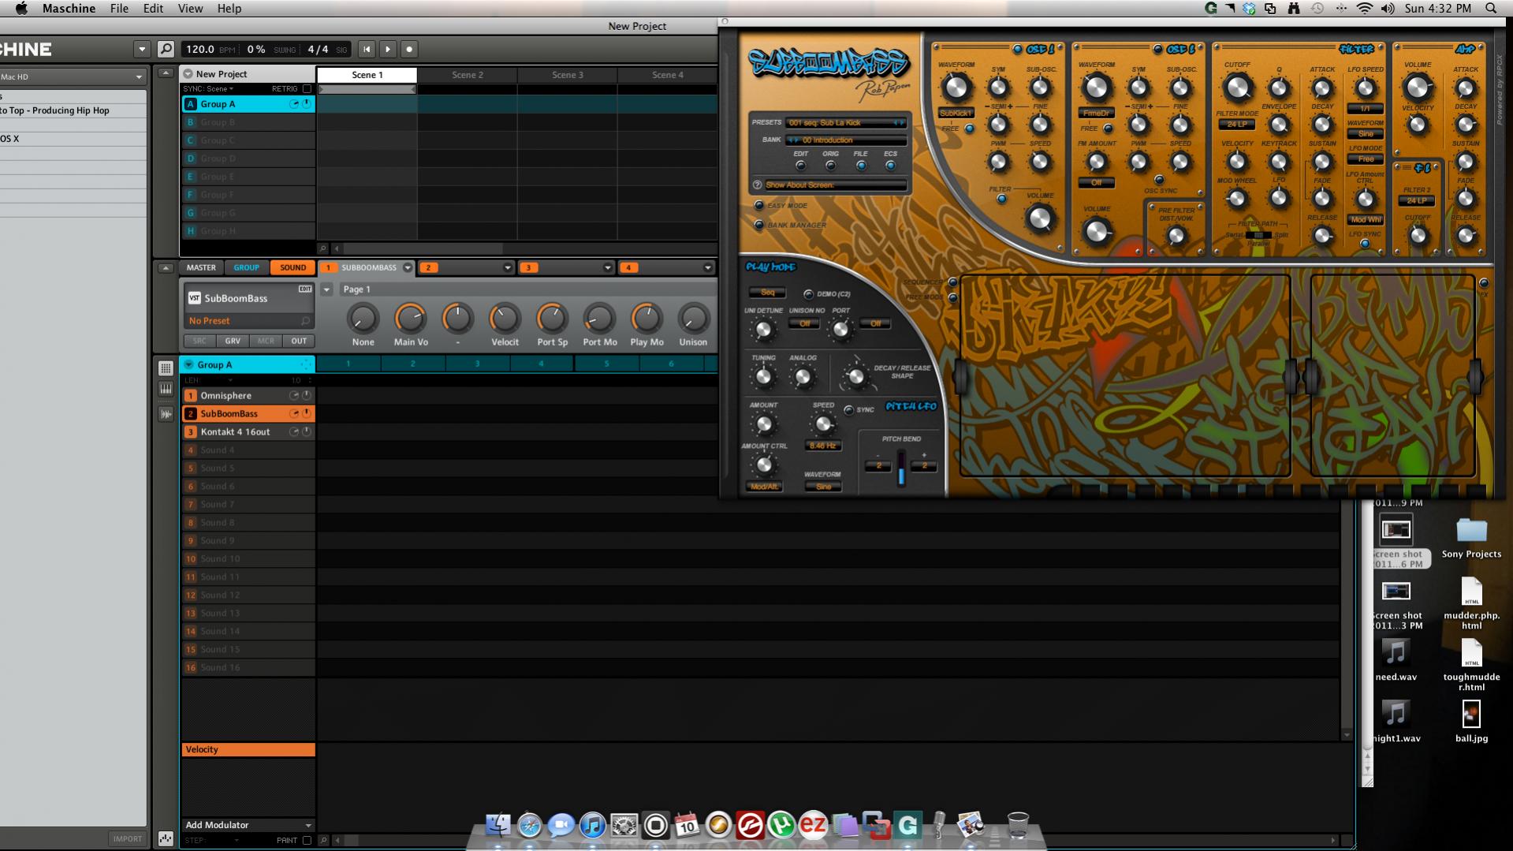The image size is (1513, 851).
Task: Open the SYNC: Scene dropdown
Action: [x=208, y=89]
